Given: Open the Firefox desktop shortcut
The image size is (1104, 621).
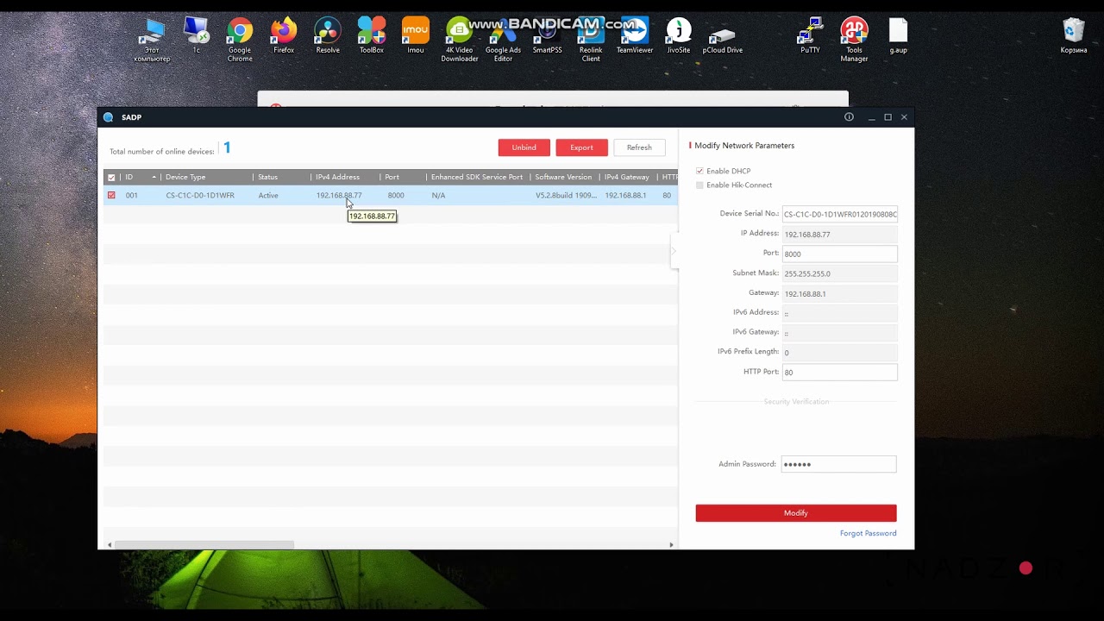Looking at the screenshot, I should pos(284,36).
